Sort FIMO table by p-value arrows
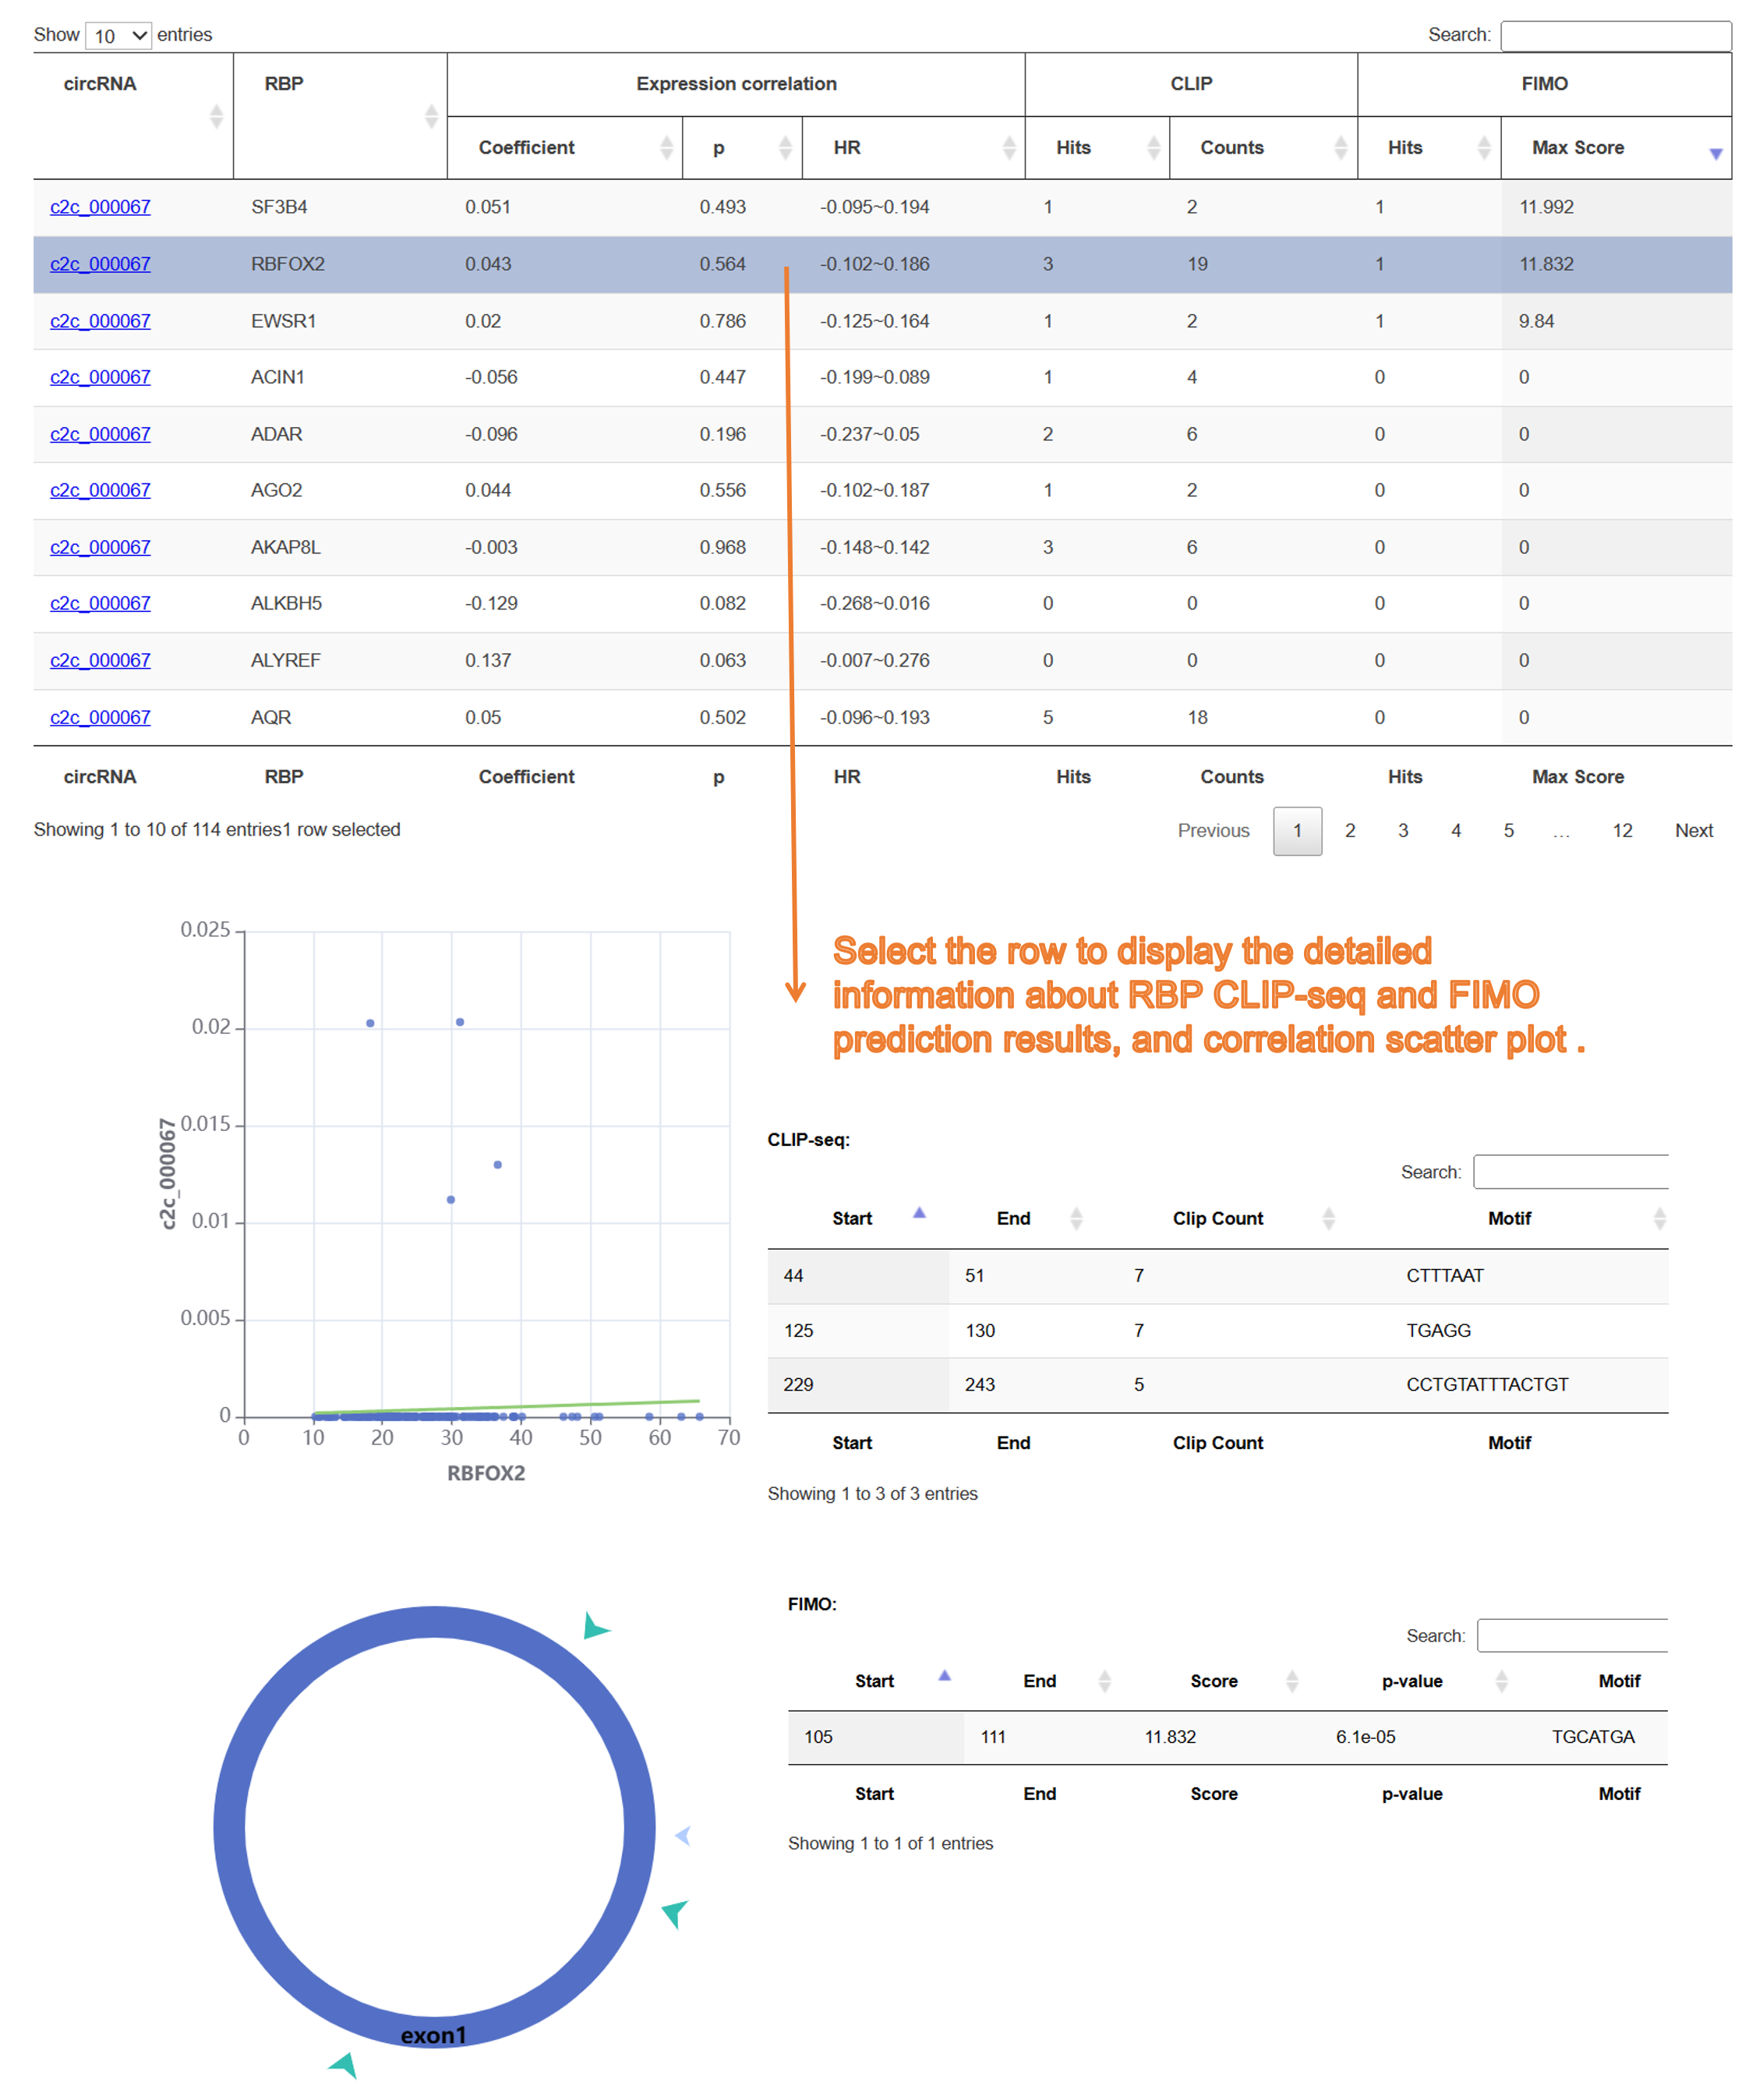 pyautogui.click(x=1501, y=1681)
